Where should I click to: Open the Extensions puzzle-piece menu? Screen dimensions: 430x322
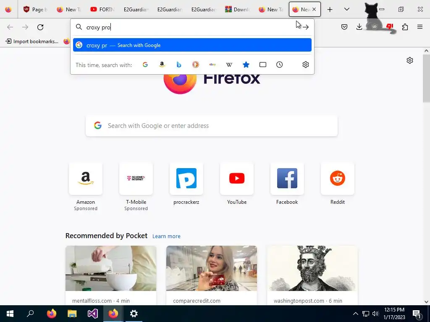405,27
